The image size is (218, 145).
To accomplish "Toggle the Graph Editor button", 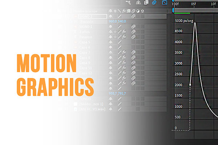I will [165, 3].
